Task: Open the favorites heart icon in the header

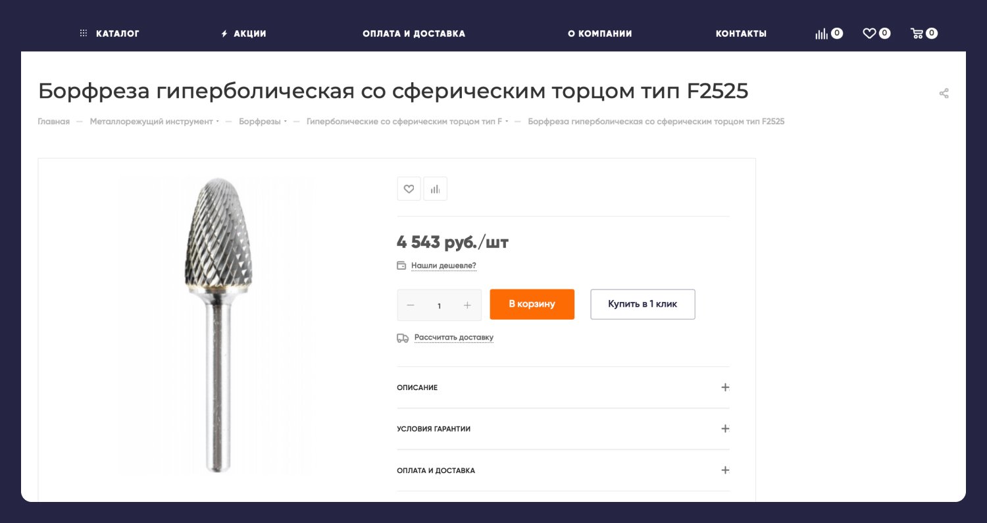Action: pos(869,34)
